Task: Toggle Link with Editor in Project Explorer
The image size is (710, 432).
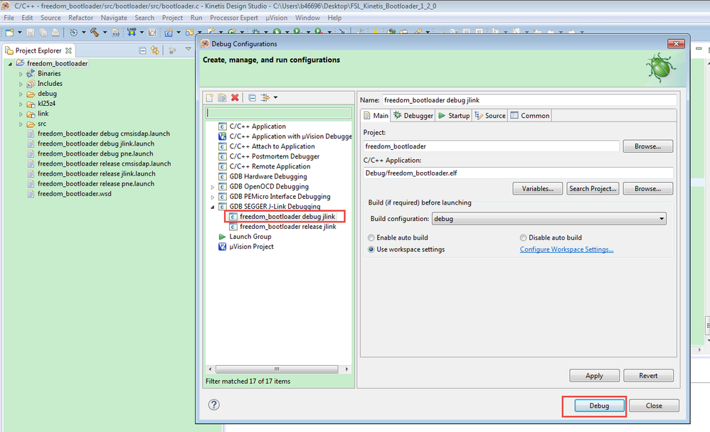Action: tap(155, 50)
